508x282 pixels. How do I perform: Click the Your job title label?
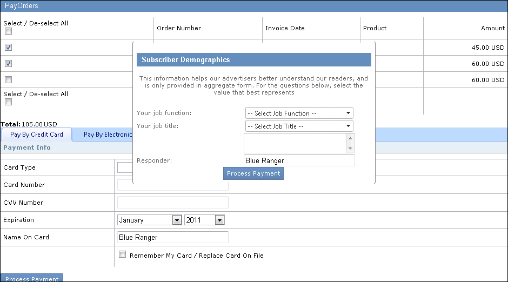157,126
